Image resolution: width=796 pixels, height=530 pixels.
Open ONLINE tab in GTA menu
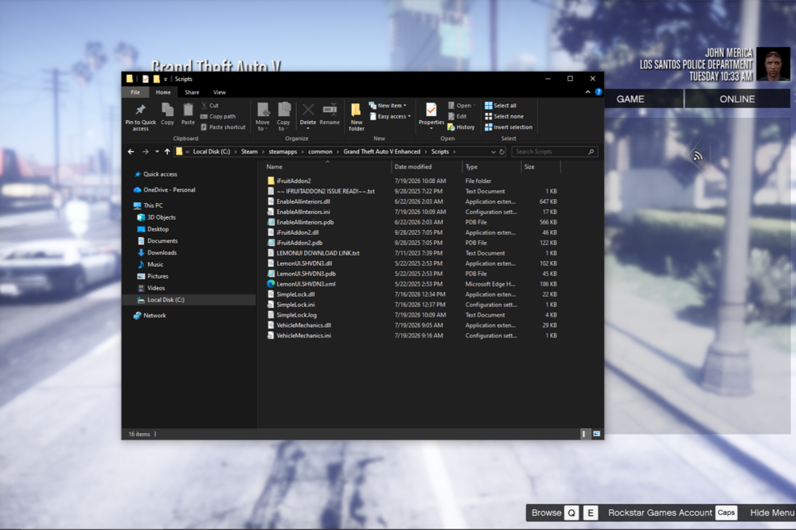tap(737, 99)
